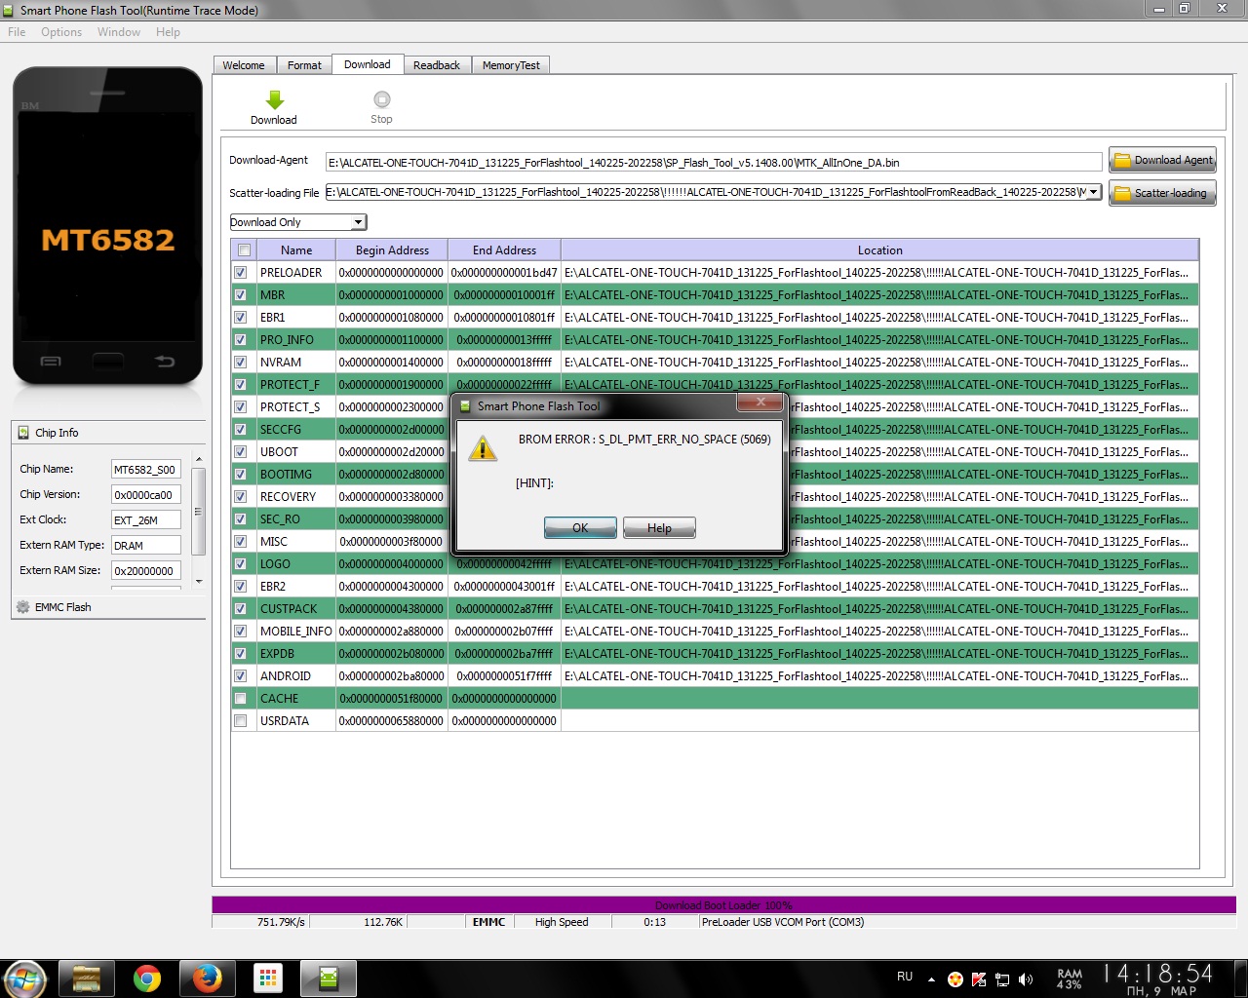Toggle the select-all checkbox in table header
The height and width of the screenshot is (998, 1248).
coord(244,250)
